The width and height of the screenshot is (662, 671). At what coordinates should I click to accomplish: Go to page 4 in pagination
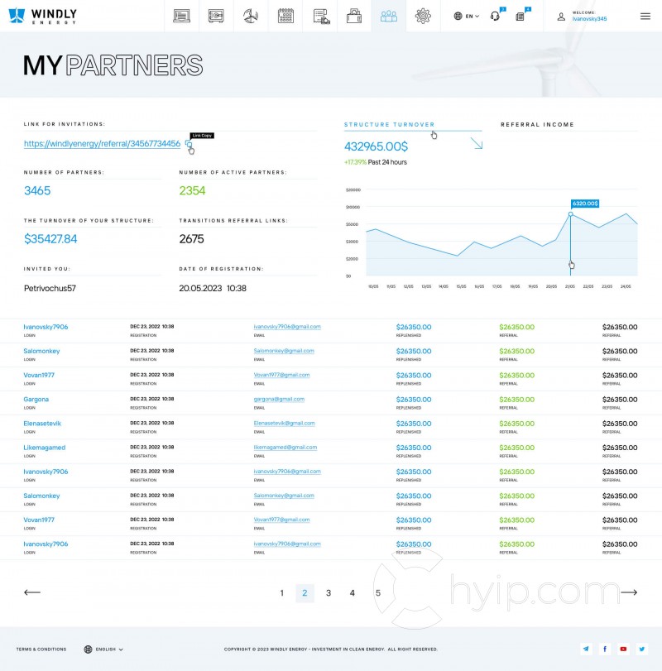tap(353, 592)
